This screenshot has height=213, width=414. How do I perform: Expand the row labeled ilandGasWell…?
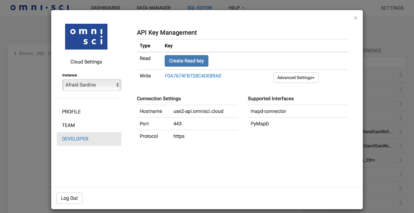pyautogui.click(x=401, y=132)
